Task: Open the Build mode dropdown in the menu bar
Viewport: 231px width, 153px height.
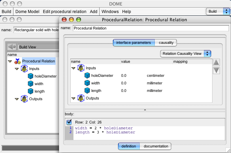Action: (218, 11)
